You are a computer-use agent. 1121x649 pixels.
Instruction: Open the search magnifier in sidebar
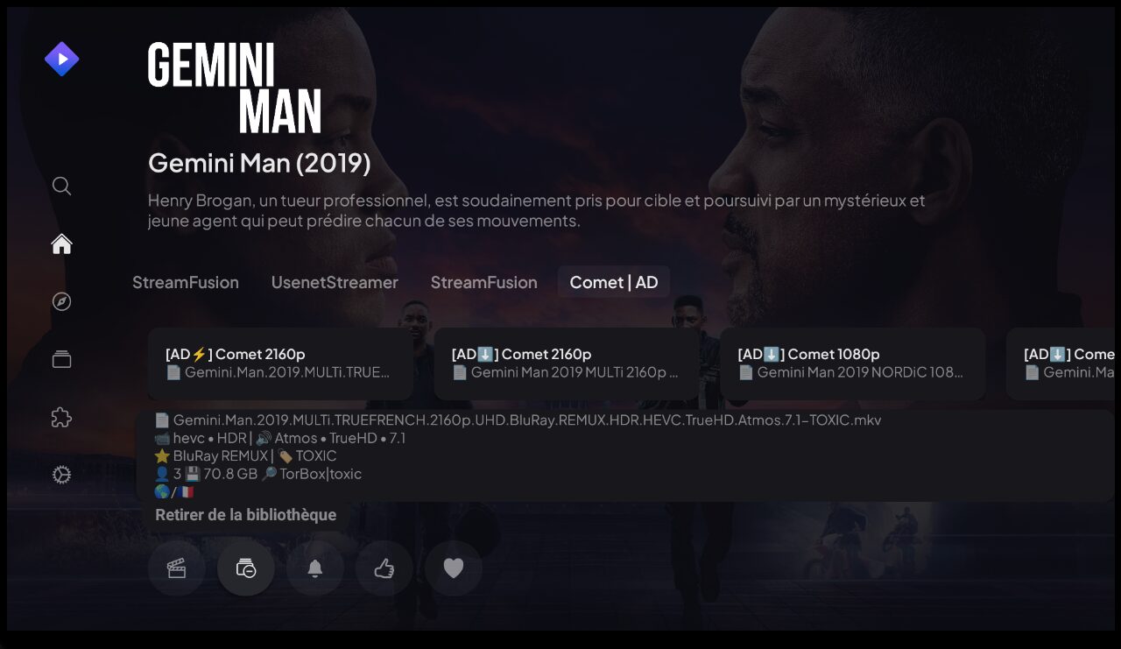(x=61, y=186)
